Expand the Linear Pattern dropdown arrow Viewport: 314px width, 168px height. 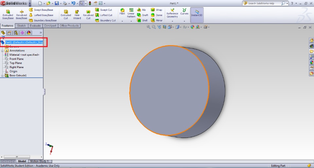point(131,21)
